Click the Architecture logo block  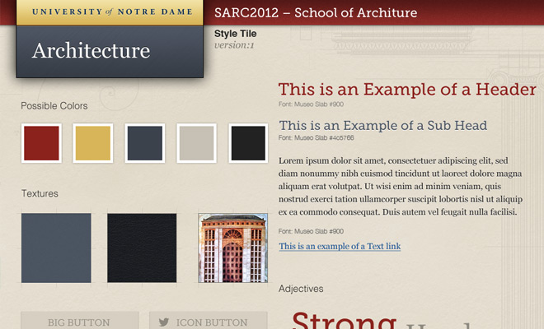click(110, 52)
